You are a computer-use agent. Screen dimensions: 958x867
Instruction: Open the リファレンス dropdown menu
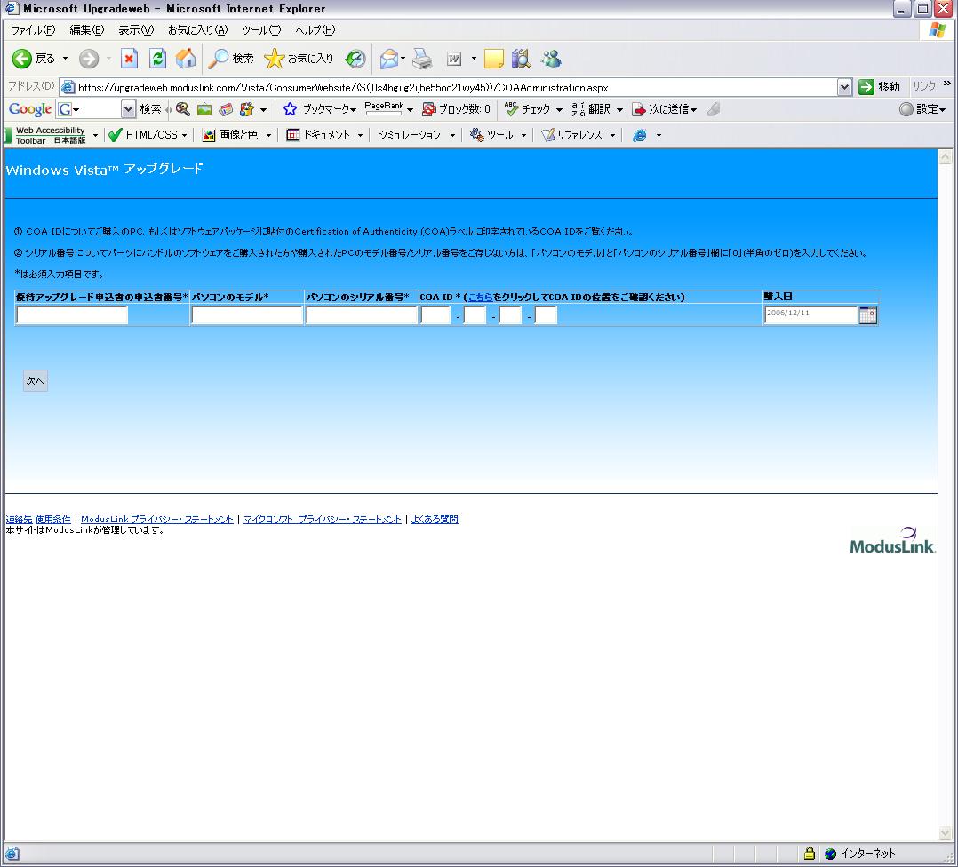point(612,136)
